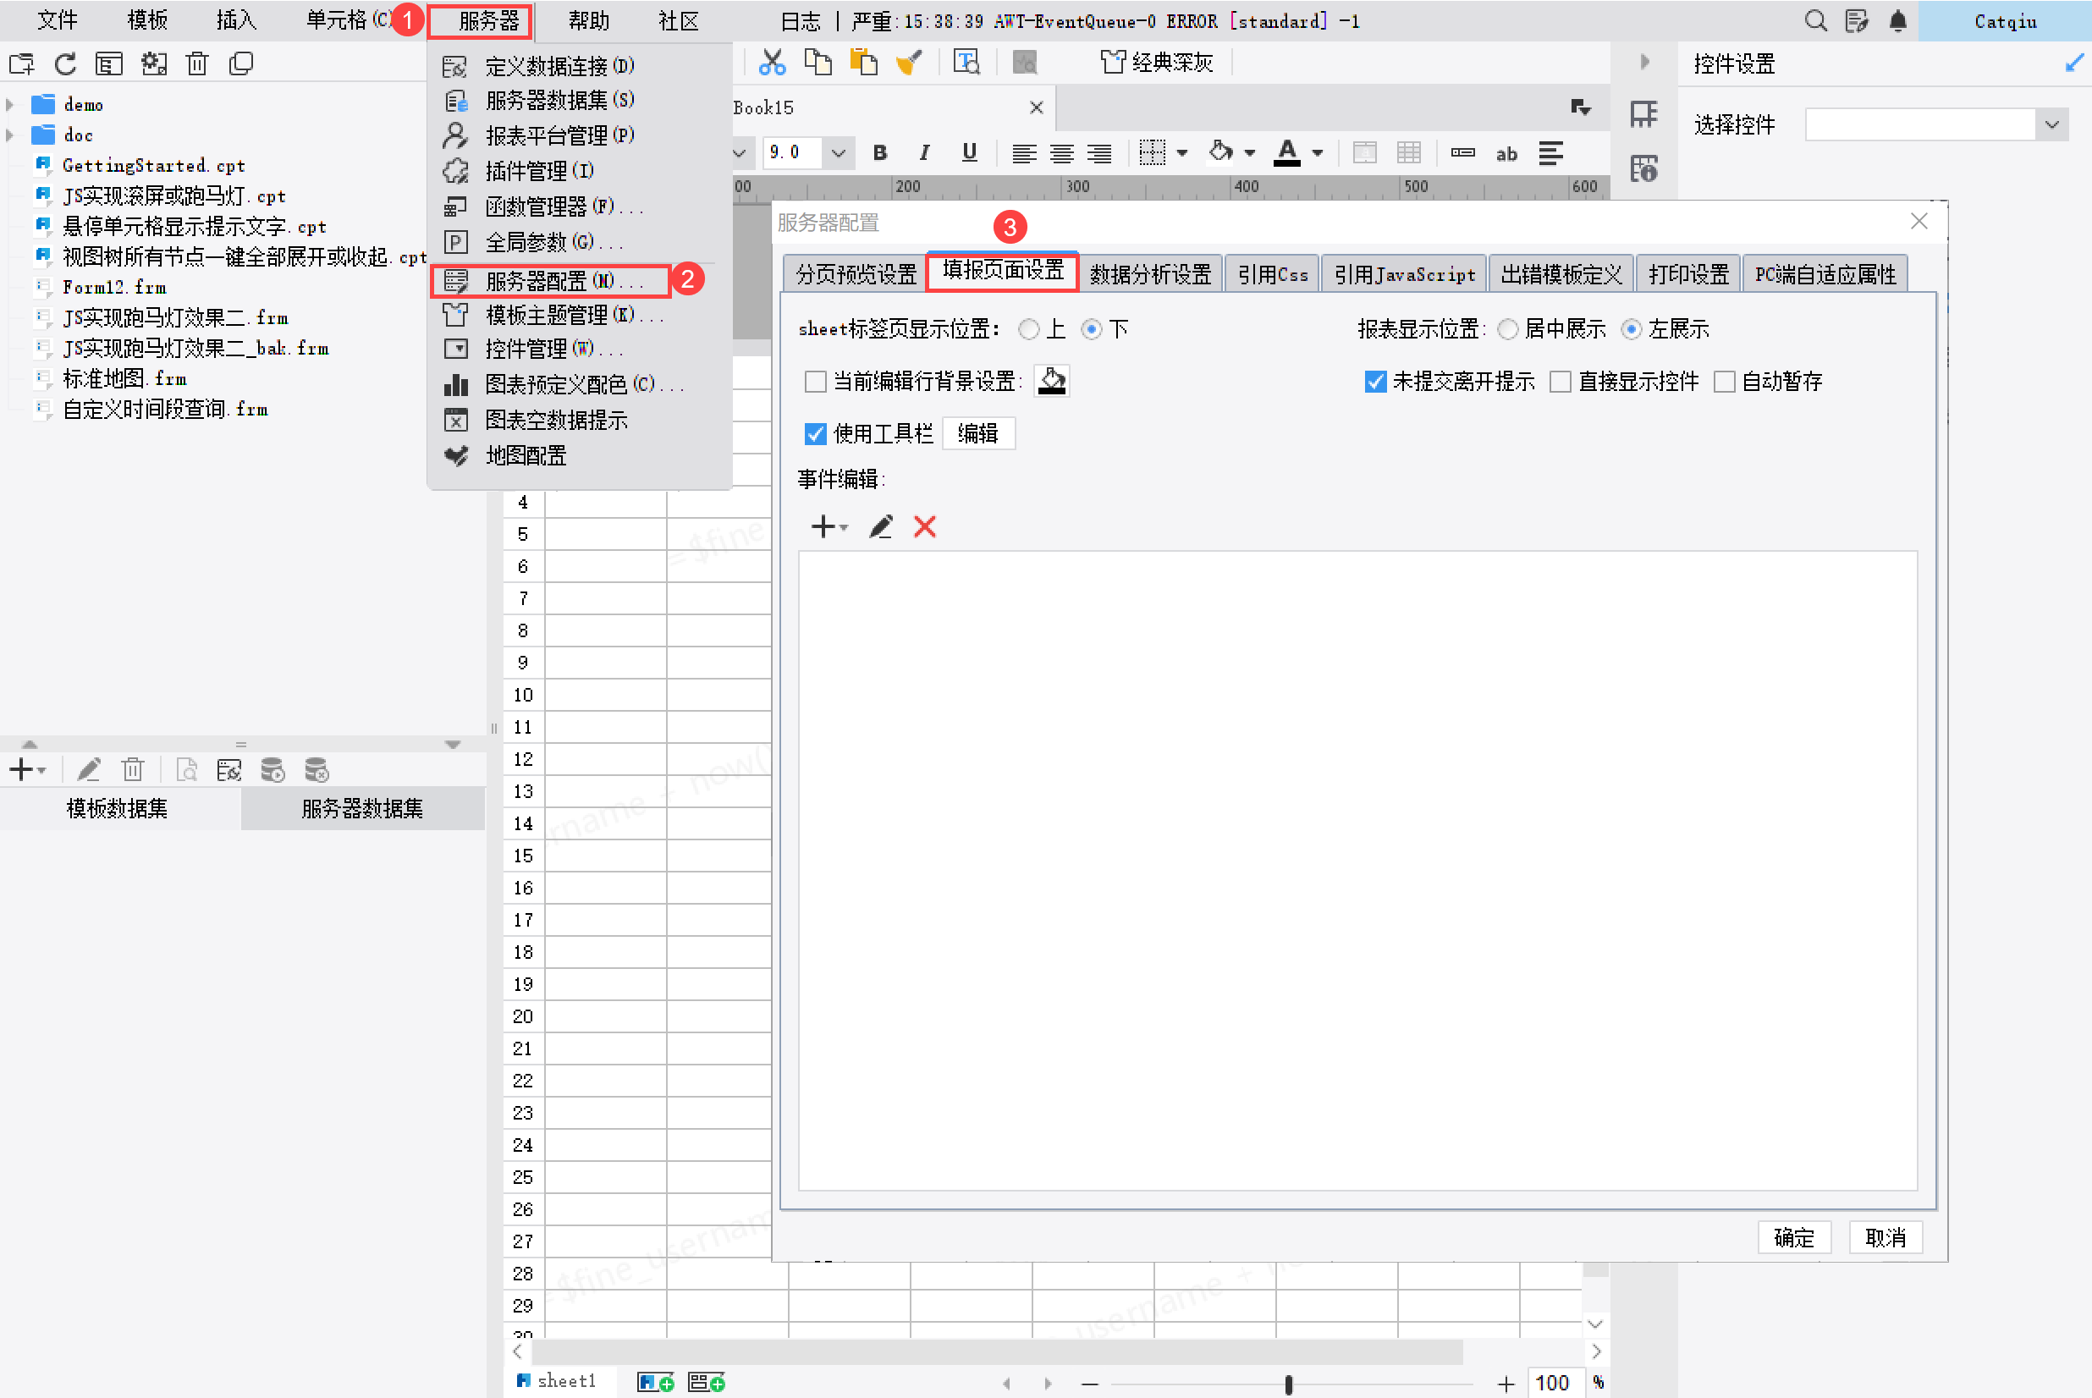Click the refresh icon in file panel
2092x1398 pixels.
(65, 64)
